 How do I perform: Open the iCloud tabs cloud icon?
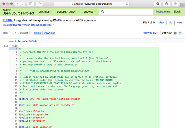39,4
